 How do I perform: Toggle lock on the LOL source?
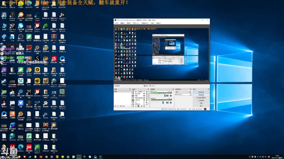pos(147,102)
